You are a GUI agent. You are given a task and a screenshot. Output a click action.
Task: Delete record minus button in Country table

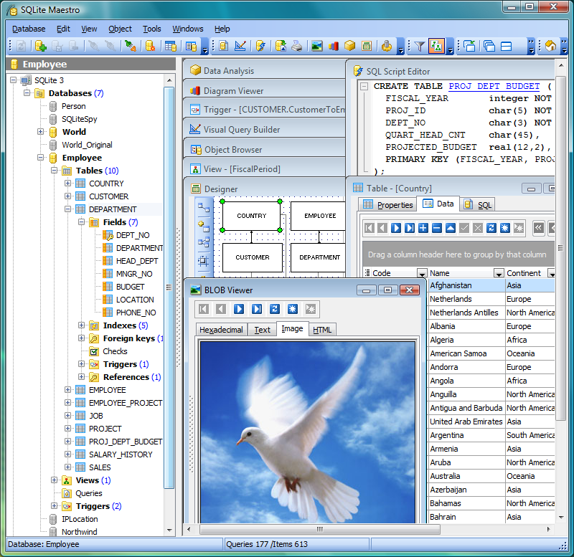[x=437, y=228]
